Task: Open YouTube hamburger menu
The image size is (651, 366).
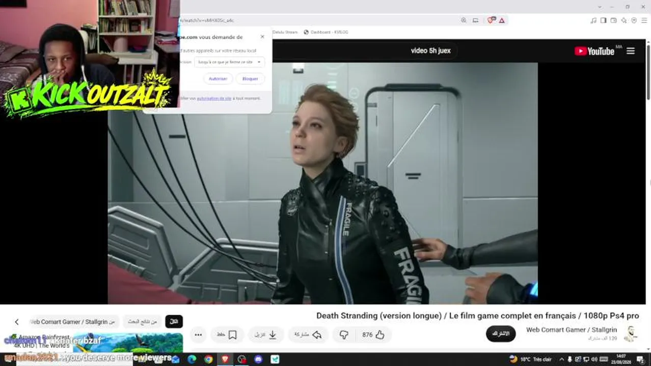Action: click(x=631, y=51)
